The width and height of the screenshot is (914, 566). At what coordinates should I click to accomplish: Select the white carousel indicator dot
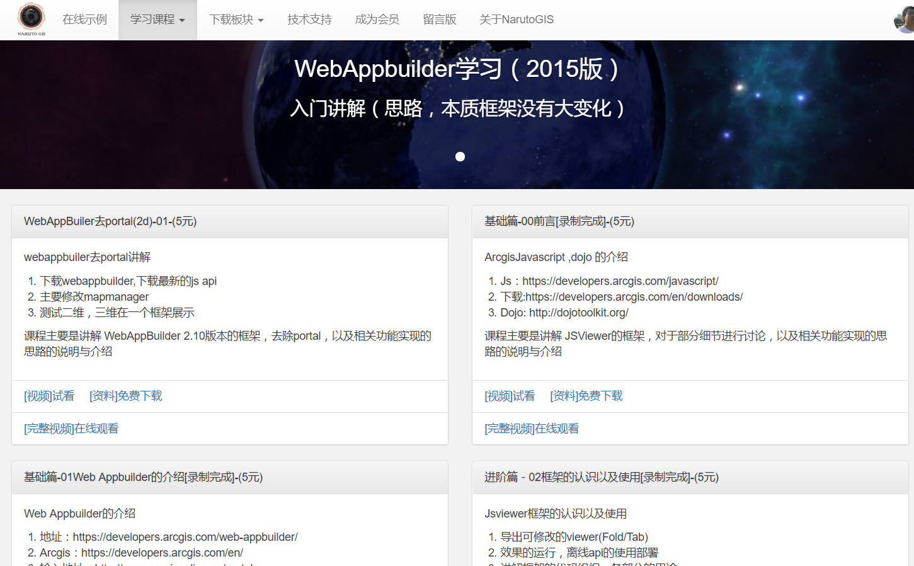(460, 156)
